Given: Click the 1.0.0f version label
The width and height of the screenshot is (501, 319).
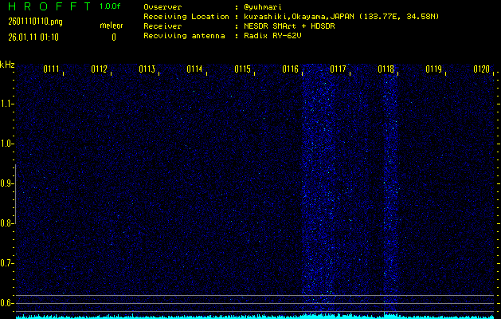Looking at the screenshot, I should point(111,6).
